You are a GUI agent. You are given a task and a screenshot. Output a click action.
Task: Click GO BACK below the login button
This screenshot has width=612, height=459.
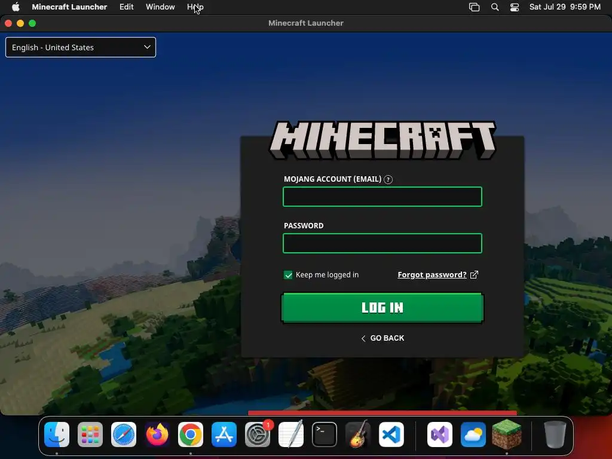[382, 338]
